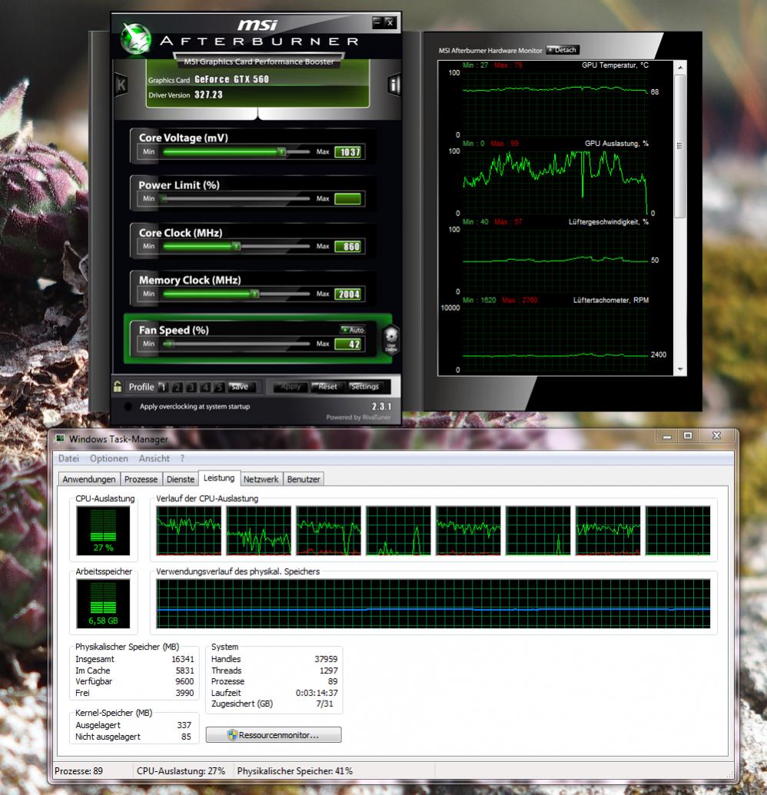767x795 pixels.
Task: Click the fan User Define gear icon
Action: point(391,339)
